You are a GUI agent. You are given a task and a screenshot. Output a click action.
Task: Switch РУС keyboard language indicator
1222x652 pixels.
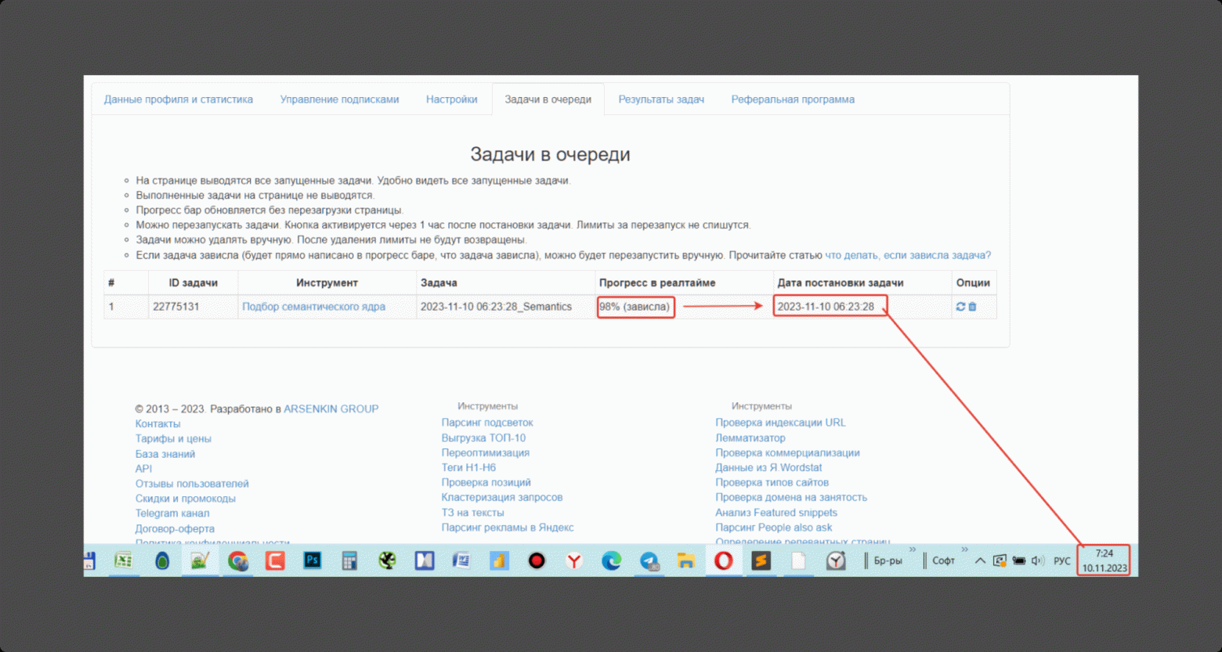tap(1061, 560)
